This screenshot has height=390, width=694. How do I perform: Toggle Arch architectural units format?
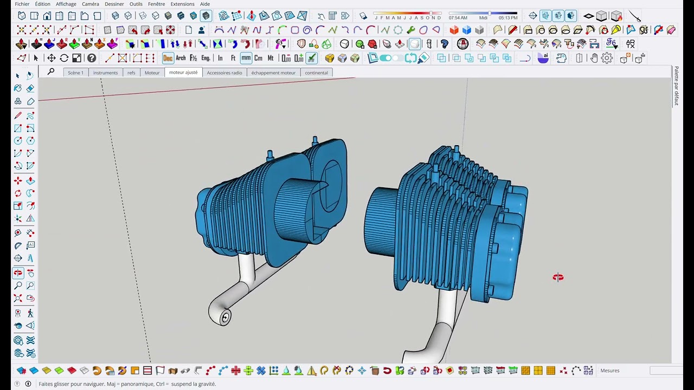pos(181,58)
